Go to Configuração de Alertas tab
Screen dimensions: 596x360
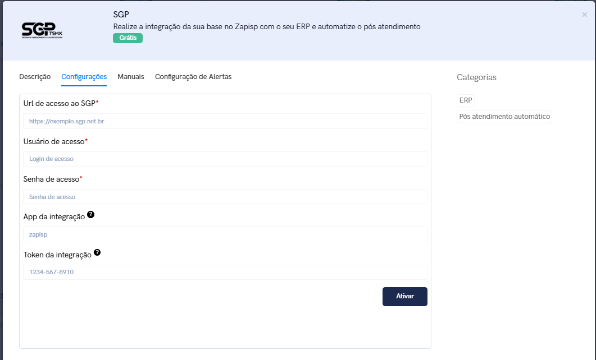[x=193, y=77]
